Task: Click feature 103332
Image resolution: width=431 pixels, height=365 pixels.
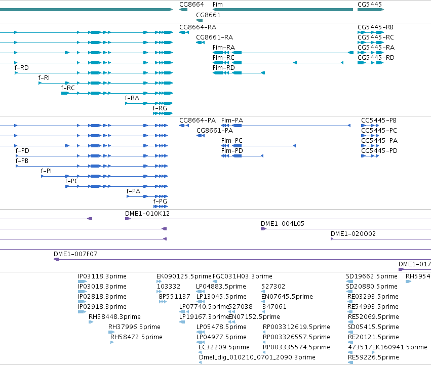Action: (169, 287)
